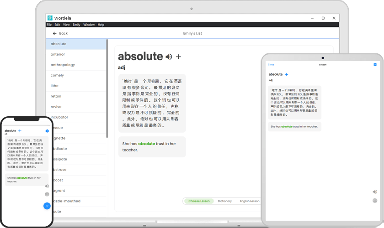Click the word list vertical scrollbar
The height and width of the screenshot is (228, 384).
(107, 88)
